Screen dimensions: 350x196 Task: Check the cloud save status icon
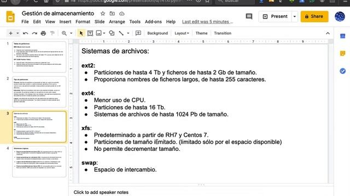(121, 14)
